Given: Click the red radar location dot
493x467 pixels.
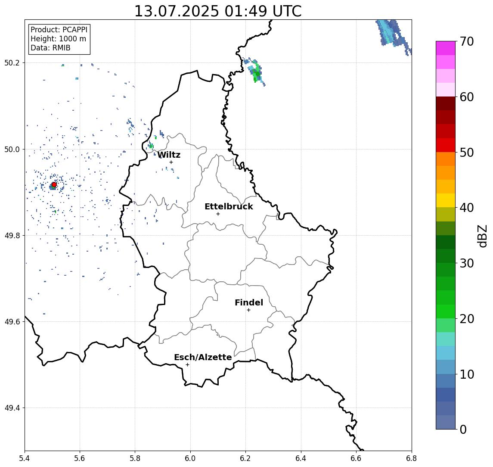Looking at the screenshot, I should [54, 185].
